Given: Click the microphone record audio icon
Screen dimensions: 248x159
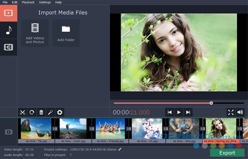Looking at the screenshot, I should 50,112.
